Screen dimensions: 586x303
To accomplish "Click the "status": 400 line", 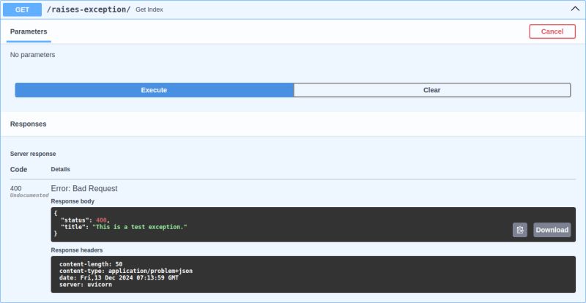I will 85,220.
